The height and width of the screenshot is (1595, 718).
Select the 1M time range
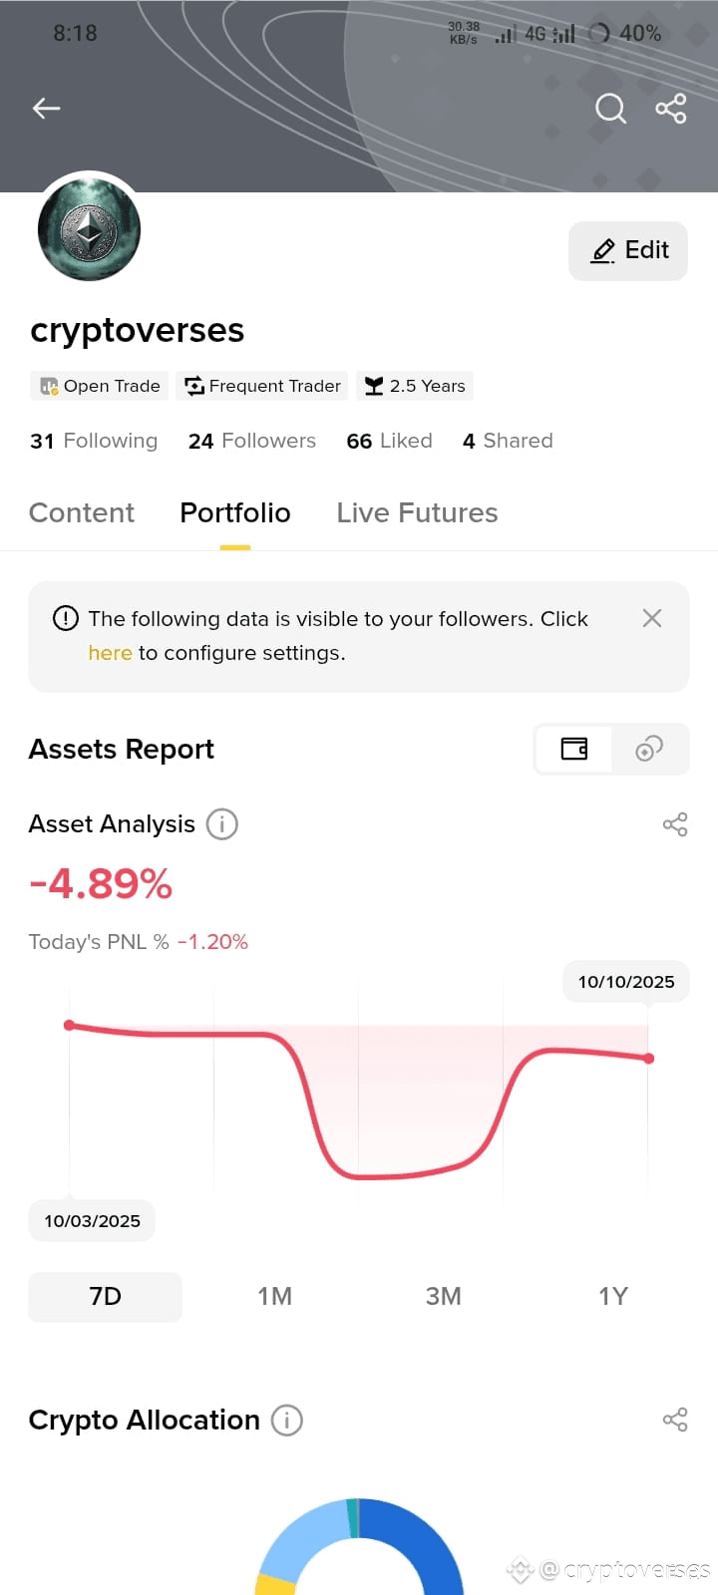point(274,1296)
